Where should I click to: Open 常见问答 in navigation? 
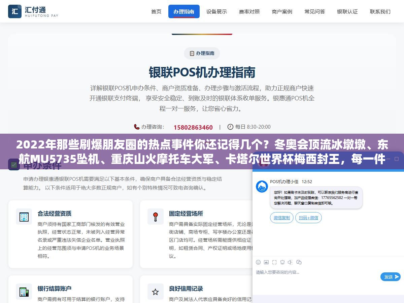tap(315, 11)
